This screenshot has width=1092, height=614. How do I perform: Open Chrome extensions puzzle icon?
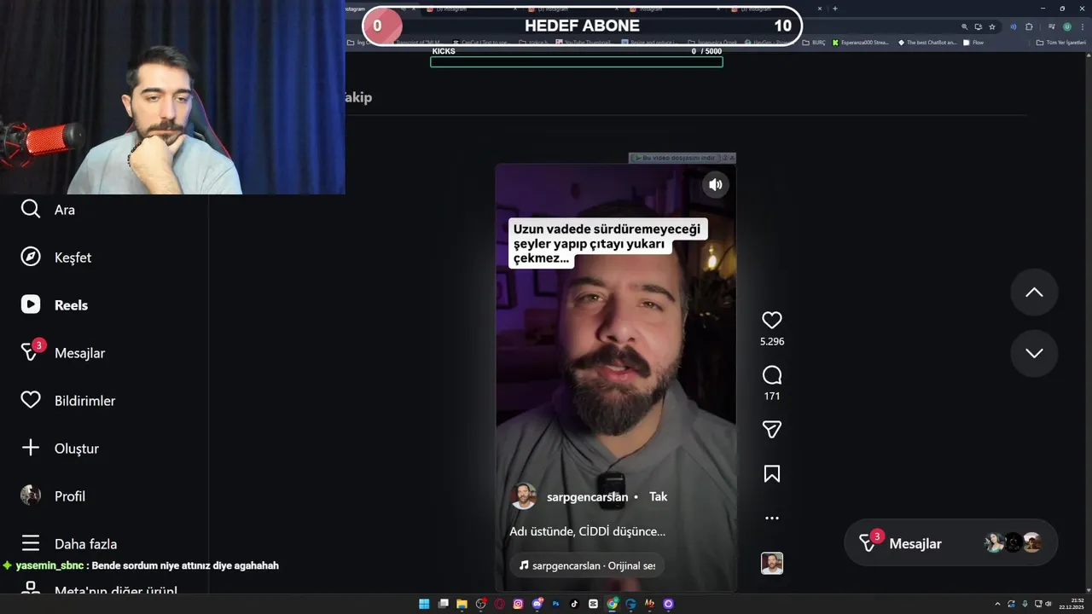coord(1029,26)
